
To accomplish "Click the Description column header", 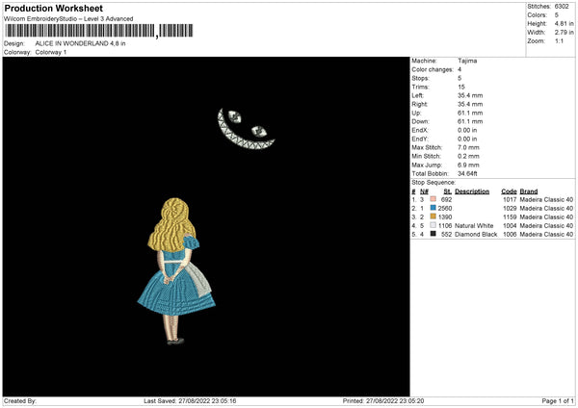I will (472, 191).
